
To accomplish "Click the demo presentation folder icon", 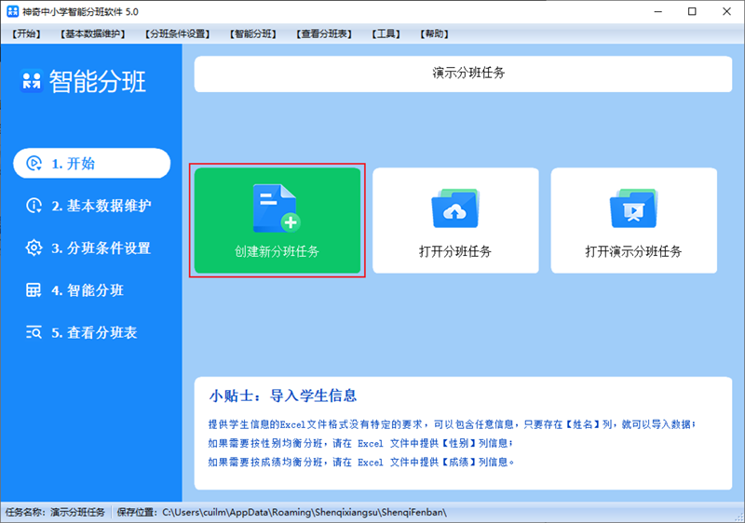I will 633,208.
